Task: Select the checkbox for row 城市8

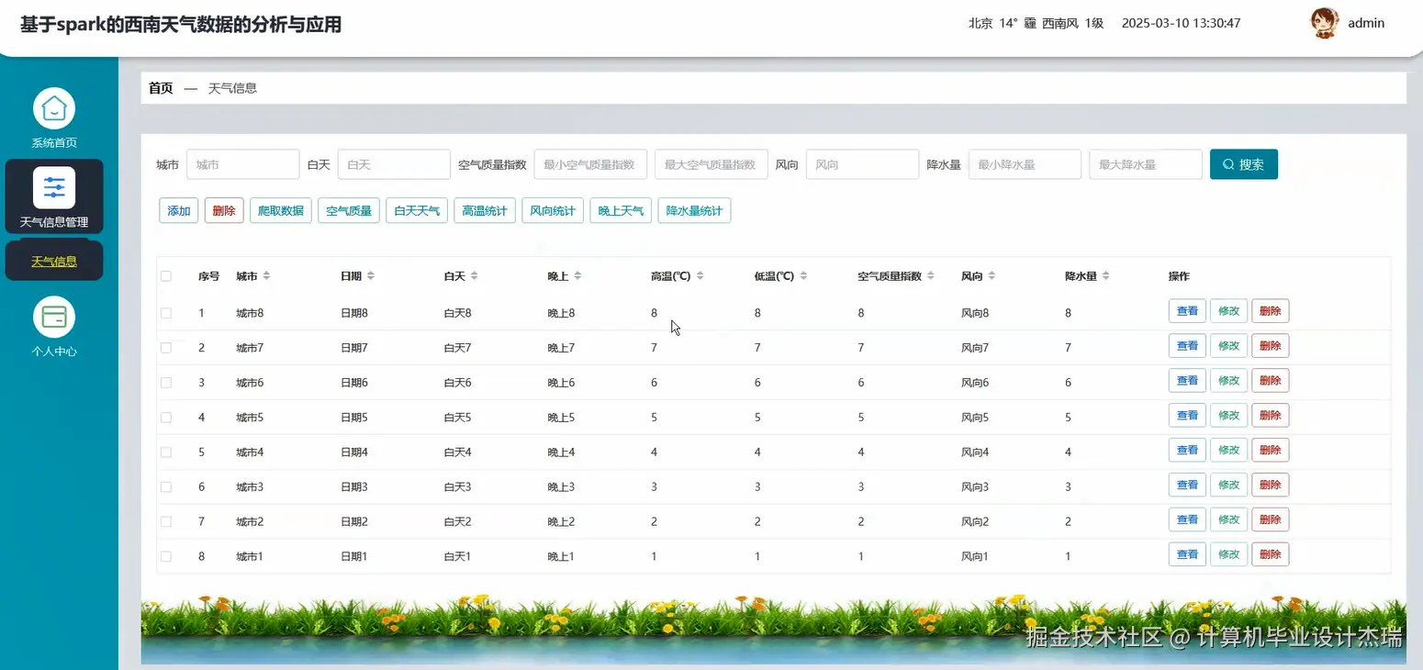Action: coord(166,313)
